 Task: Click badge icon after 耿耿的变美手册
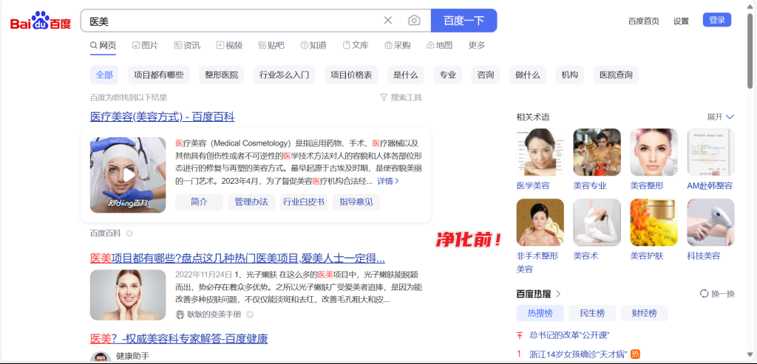click(x=250, y=315)
